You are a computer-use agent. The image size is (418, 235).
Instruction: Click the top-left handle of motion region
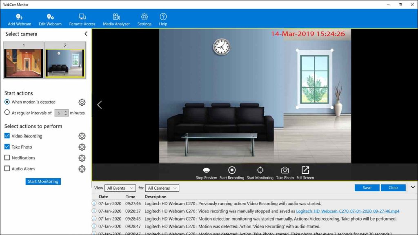297,50
